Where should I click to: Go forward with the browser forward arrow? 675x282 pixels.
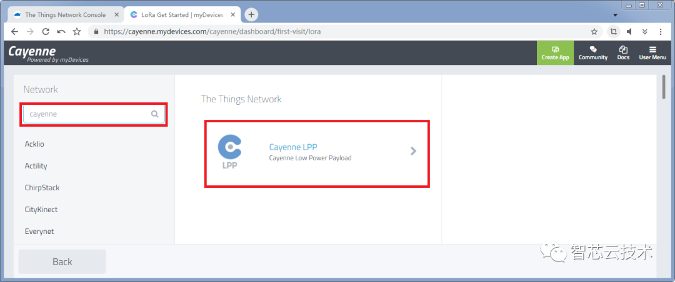click(30, 31)
